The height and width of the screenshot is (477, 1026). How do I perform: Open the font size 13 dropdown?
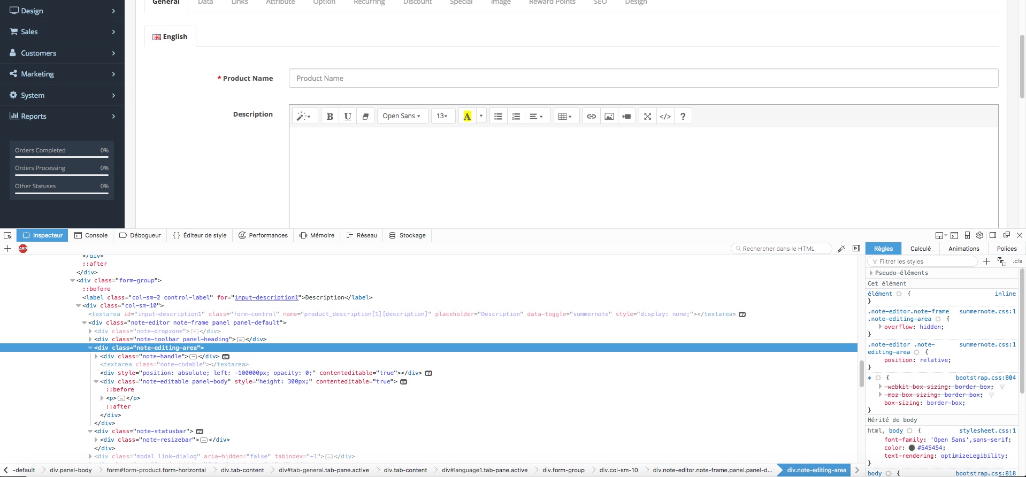443,116
